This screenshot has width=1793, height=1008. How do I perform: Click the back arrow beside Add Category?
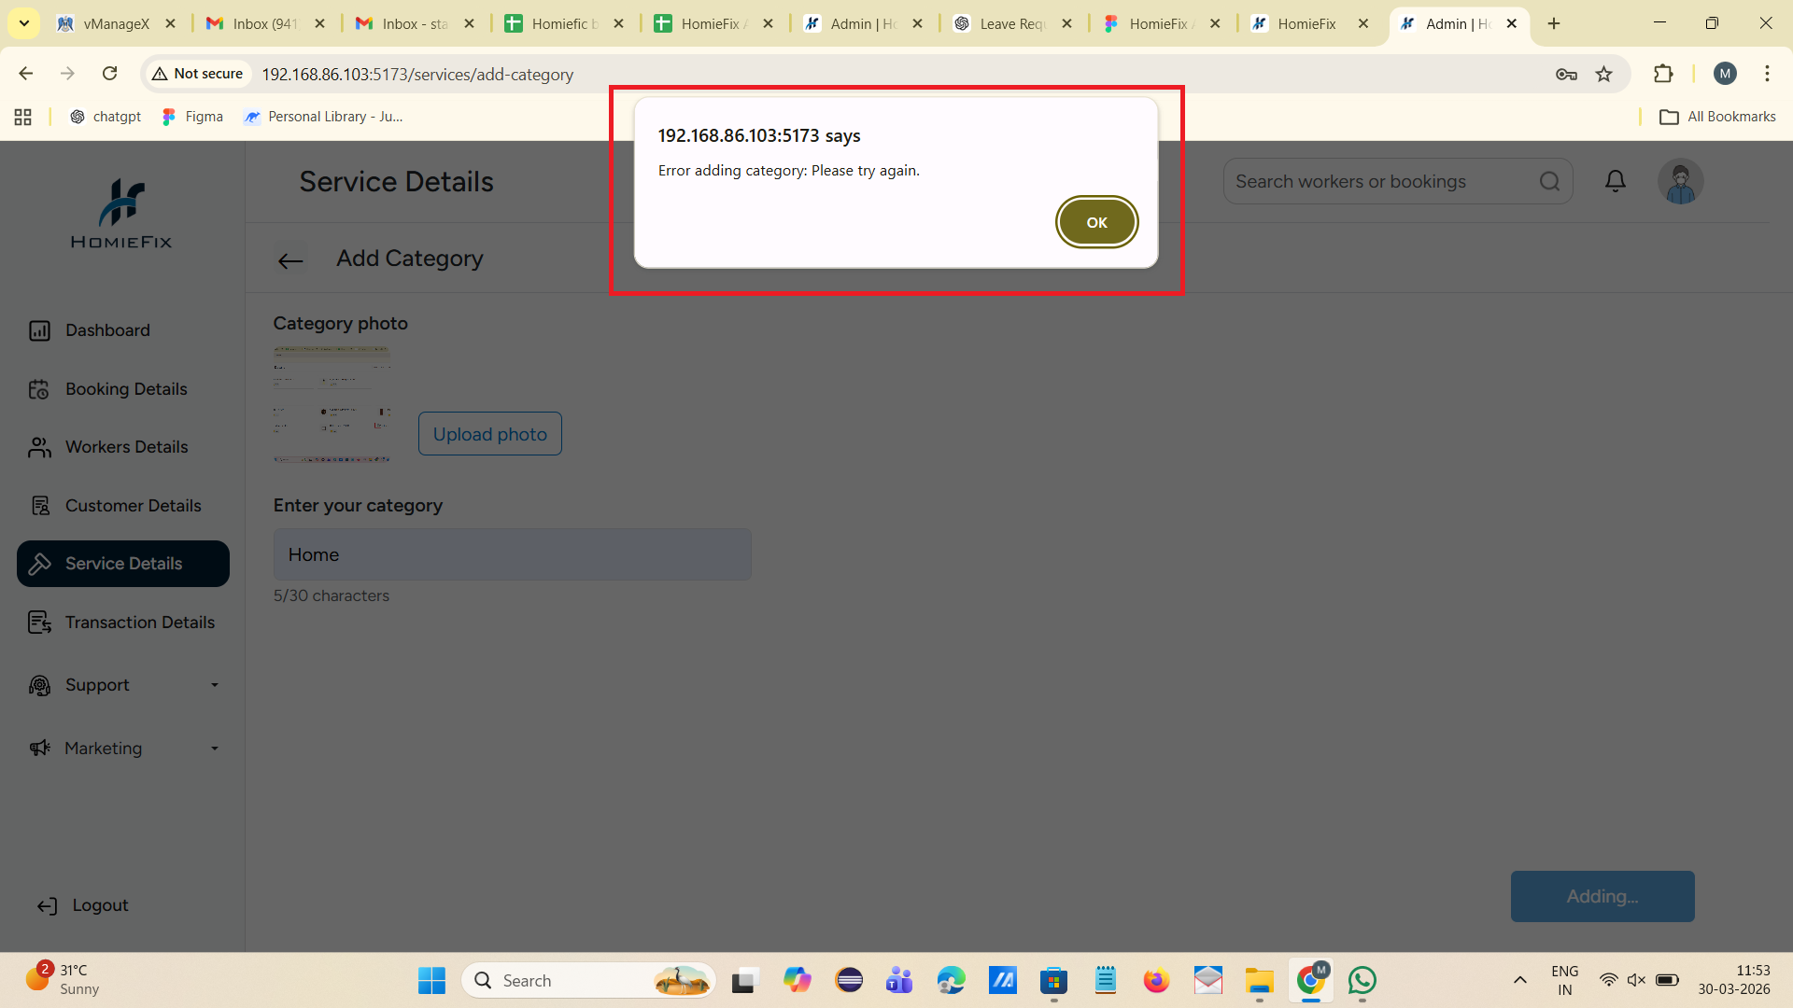(290, 260)
